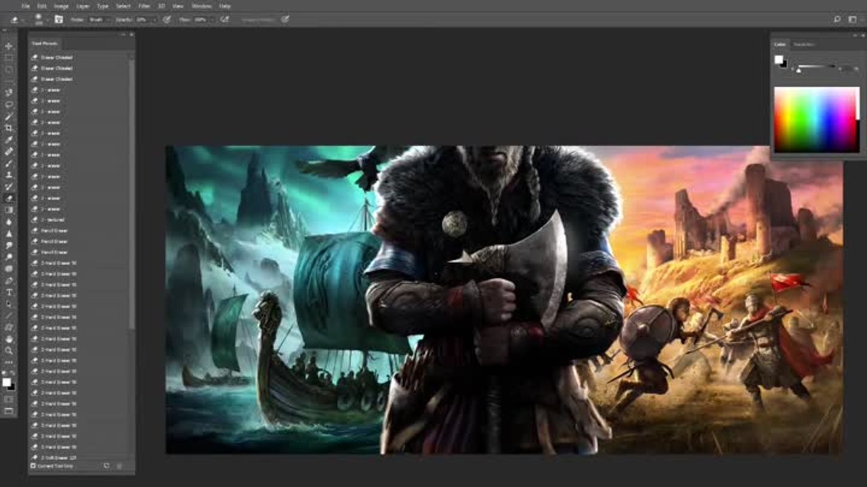This screenshot has width=867, height=487.
Task: Open the Layer menu
Action: point(83,6)
